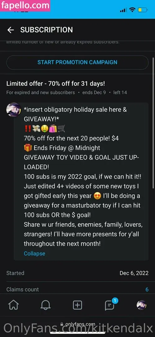
Task: Tap the Limited offer 70% off heading
Action: [56, 83]
